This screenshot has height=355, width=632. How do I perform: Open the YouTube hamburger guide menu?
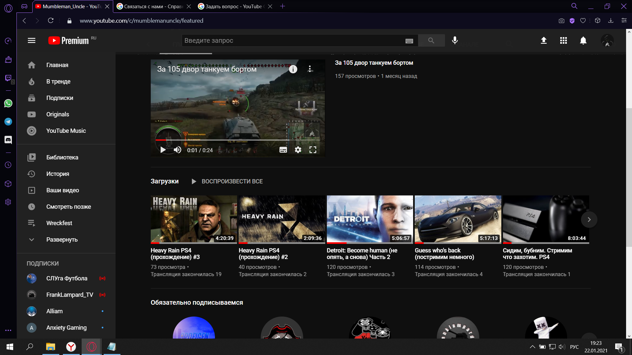(32, 40)
